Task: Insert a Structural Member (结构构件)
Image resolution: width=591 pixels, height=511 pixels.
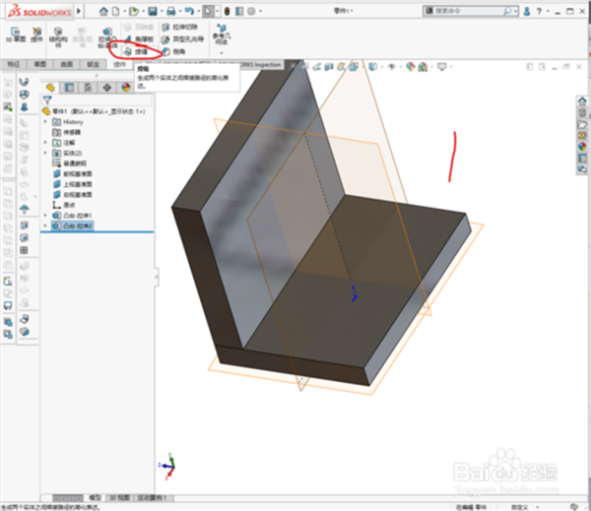Action: 58,36
